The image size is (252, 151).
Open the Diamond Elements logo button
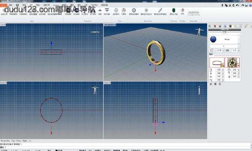point(194,13)
